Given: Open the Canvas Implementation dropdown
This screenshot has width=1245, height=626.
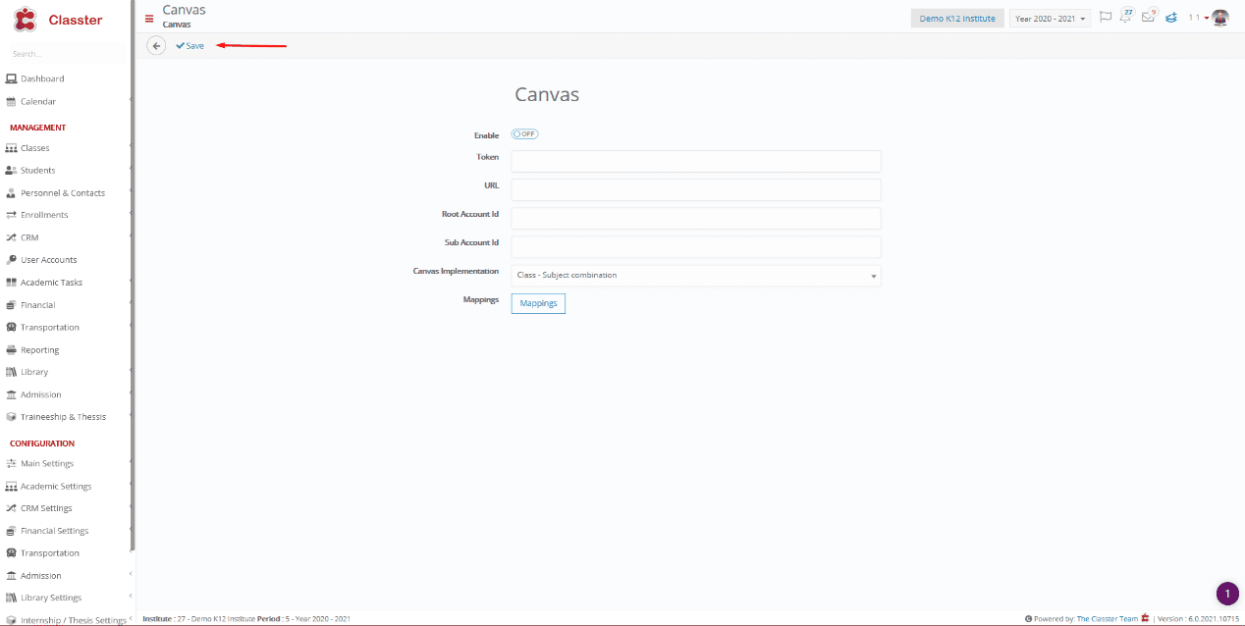Looking at the screenshot, I should pyautogui.click(x=696, y=276).
